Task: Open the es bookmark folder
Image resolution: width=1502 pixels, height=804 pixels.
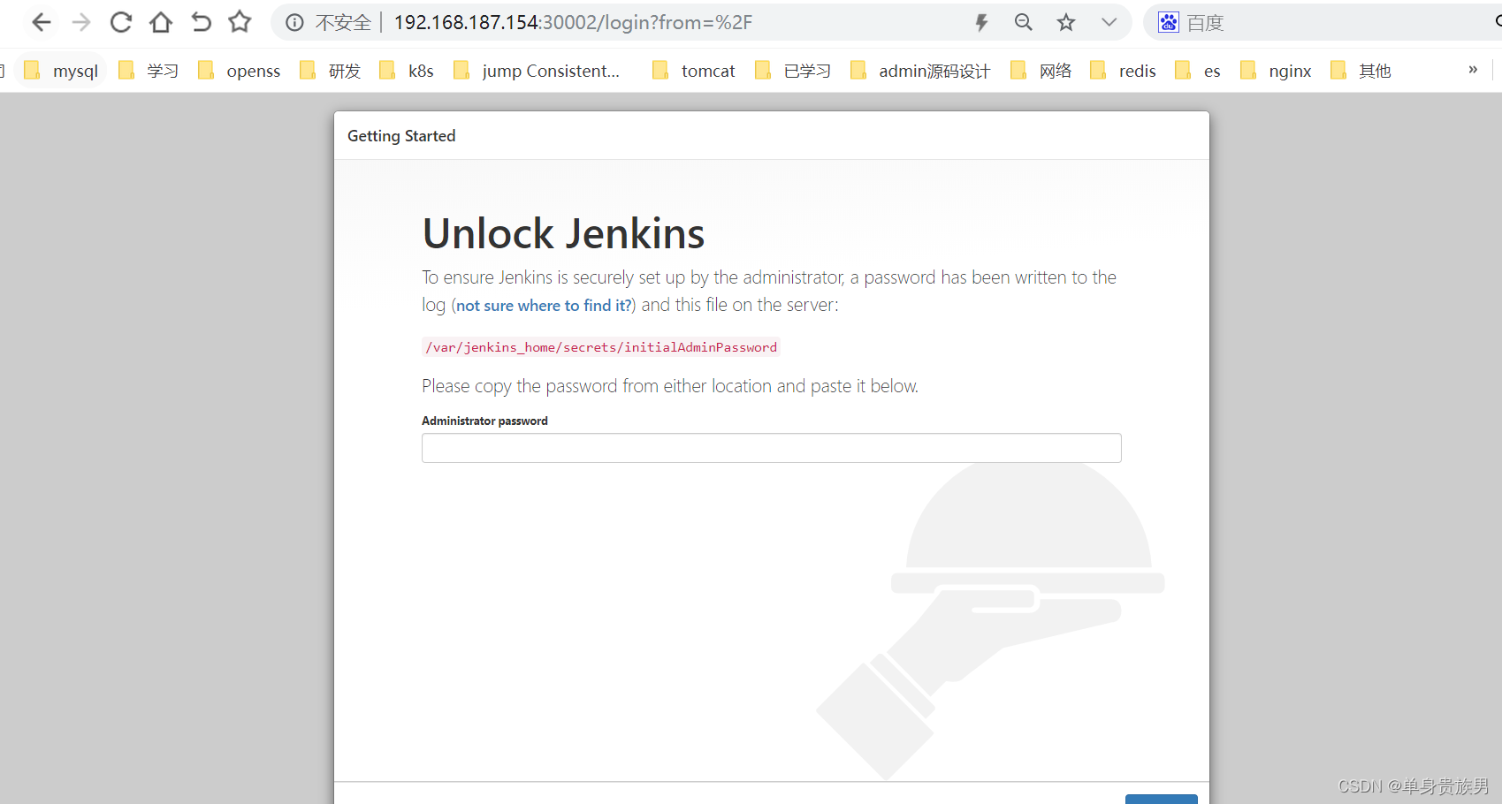Action: coord(1198,71)
